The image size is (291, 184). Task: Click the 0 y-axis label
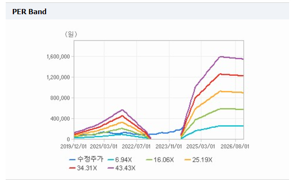pyautogui.click(x=69, y=139)
